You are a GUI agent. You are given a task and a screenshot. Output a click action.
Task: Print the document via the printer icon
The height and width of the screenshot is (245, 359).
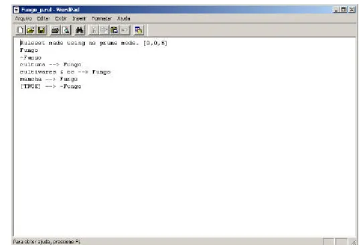55,30
